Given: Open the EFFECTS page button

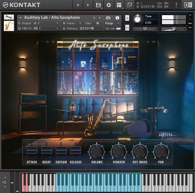Looking at the screenshot, I should pyautogui.click(x=166, y=135).
